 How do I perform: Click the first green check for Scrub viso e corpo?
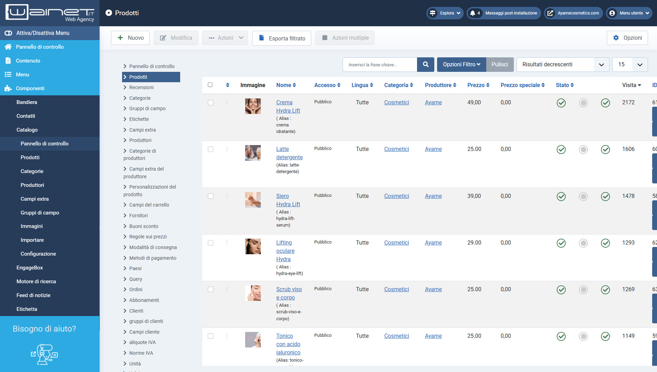561,290
